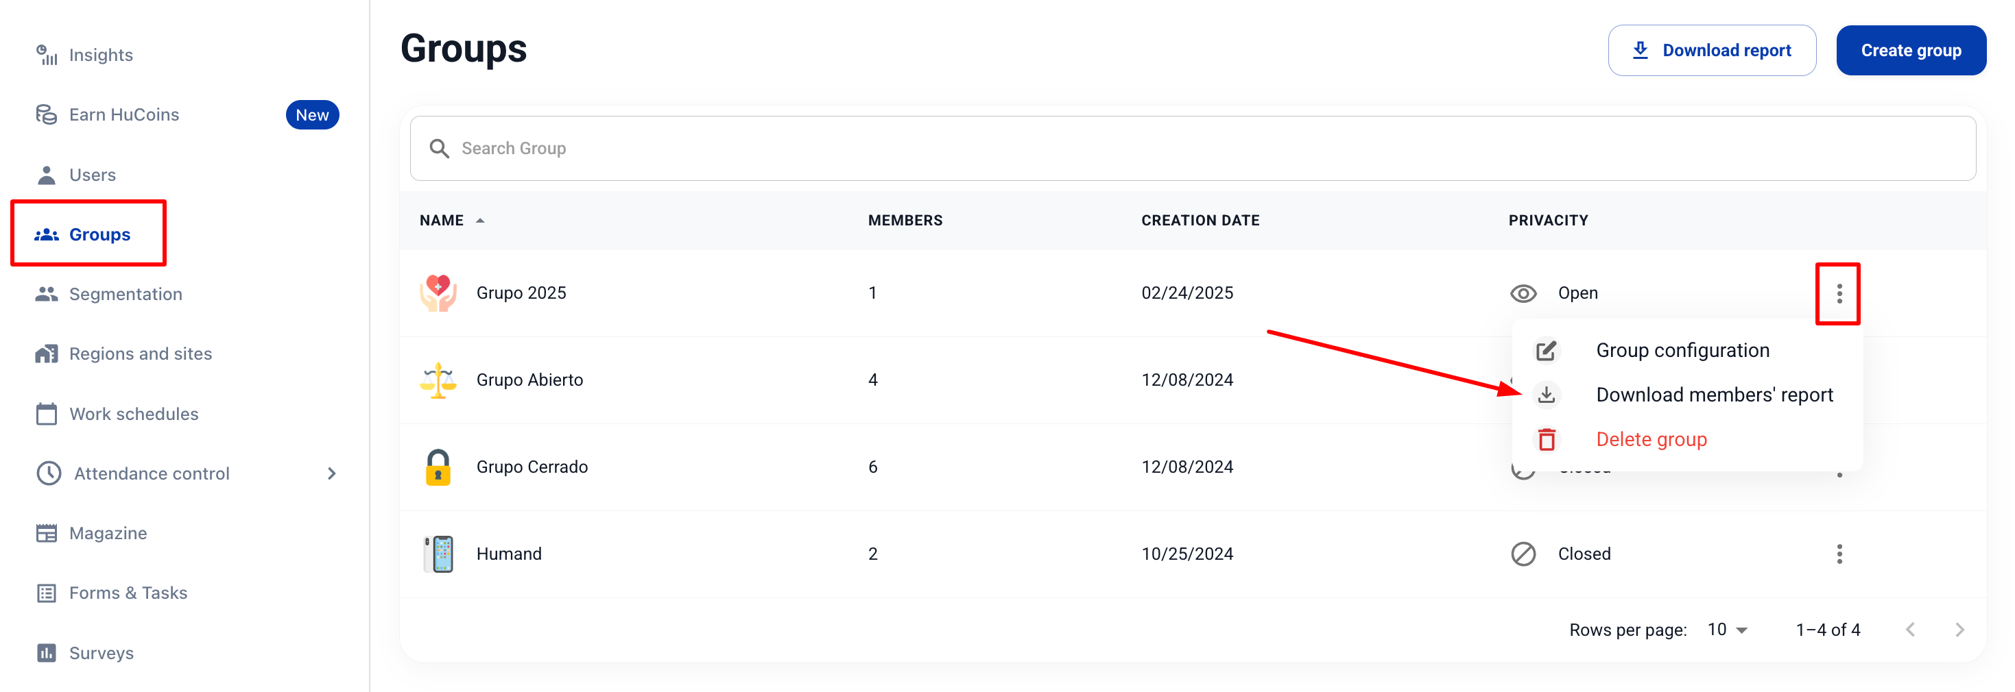The width and height of the screenshot is (2015, 692).
Task: Focus the Search Group input field
Action: coord(1192,149)
